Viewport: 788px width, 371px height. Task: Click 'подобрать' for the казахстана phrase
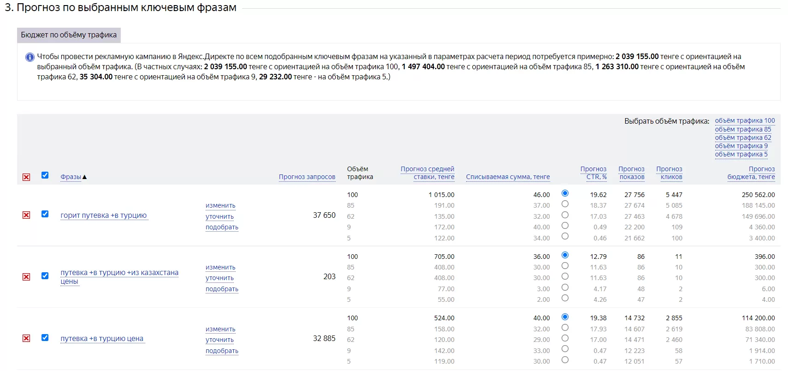(222, 289)
